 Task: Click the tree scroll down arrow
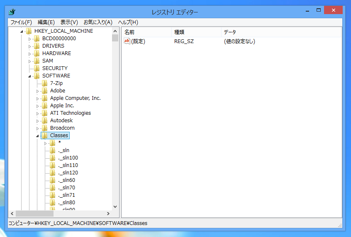pos(115,207)
